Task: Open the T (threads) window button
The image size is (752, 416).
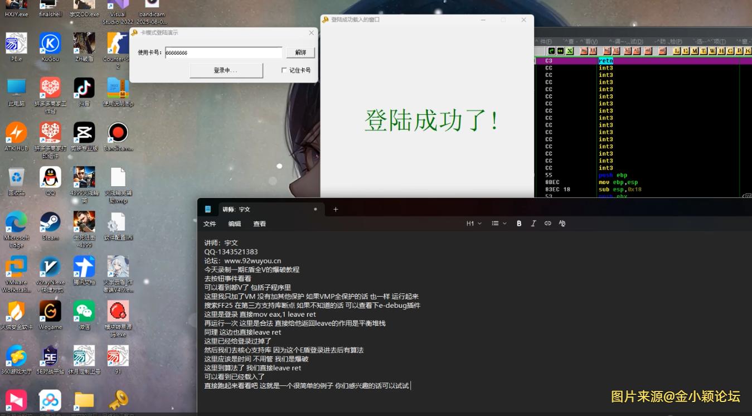Action: click(x=704, y=51)
